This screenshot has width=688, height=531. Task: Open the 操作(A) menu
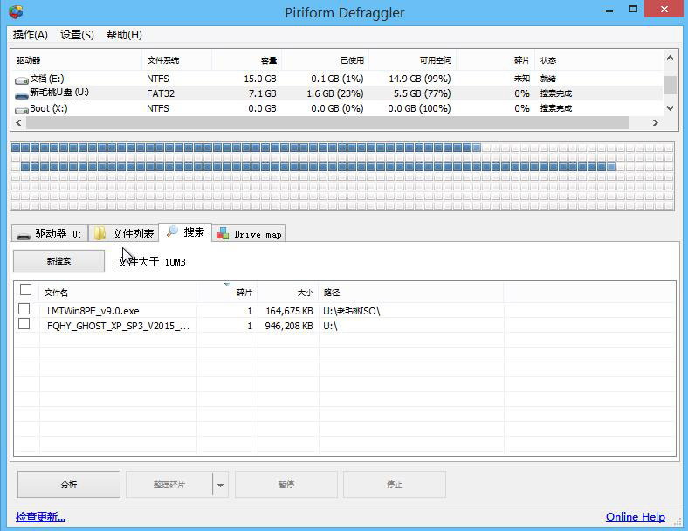pos(31,35)
